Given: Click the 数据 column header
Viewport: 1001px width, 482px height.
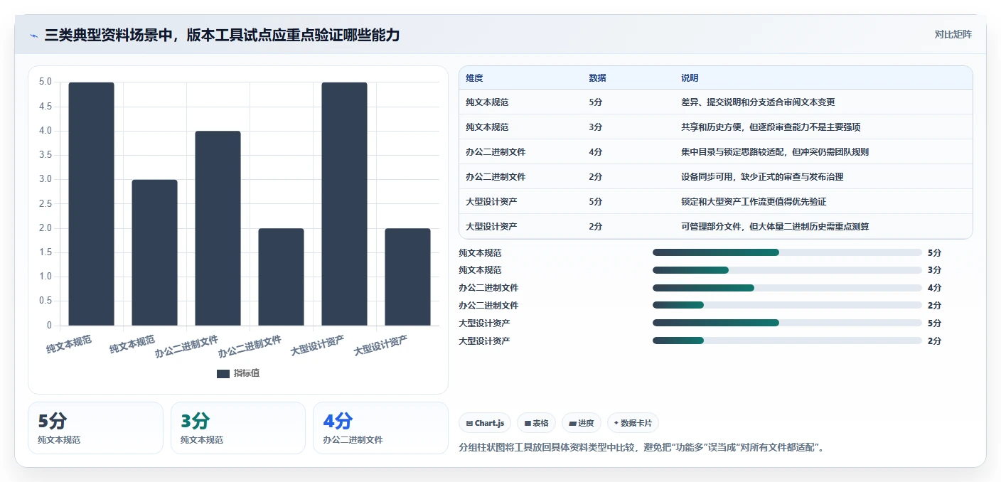Looking at the screenshot, I should [x=597, y=78].
